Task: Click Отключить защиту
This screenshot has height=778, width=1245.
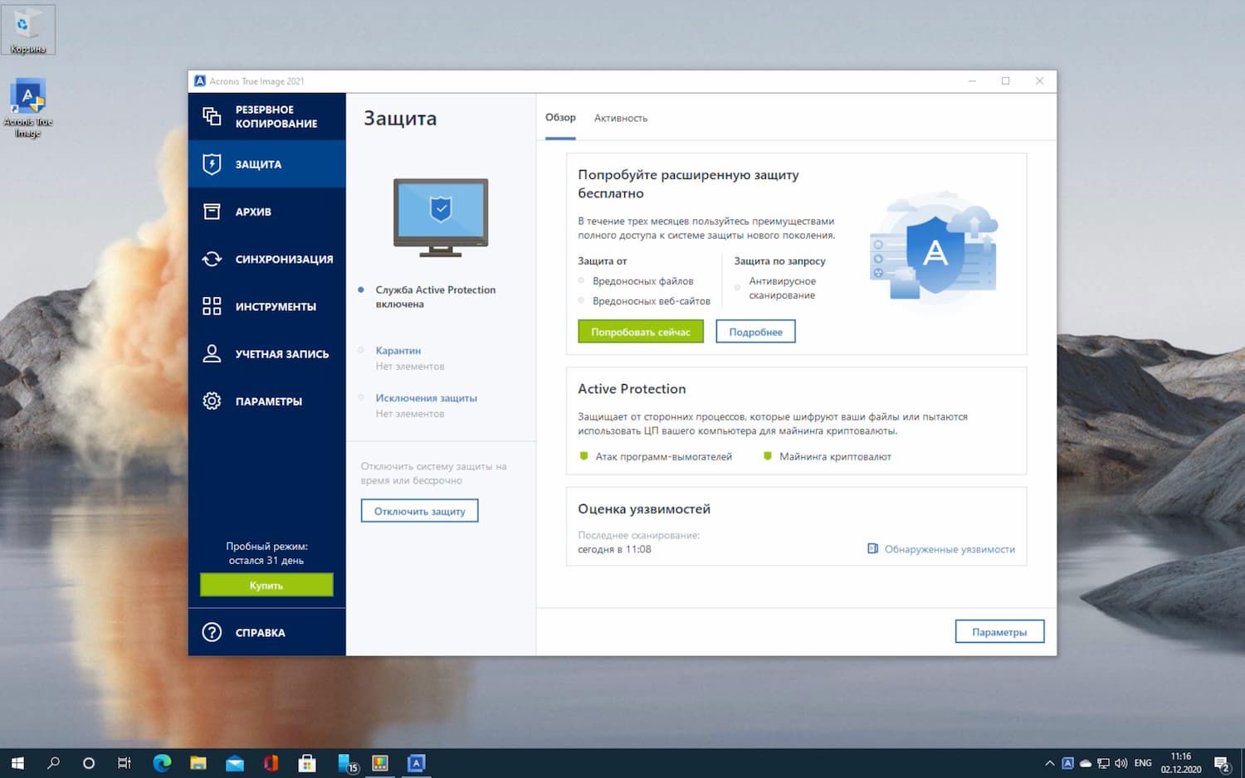Action: point(419,510)
